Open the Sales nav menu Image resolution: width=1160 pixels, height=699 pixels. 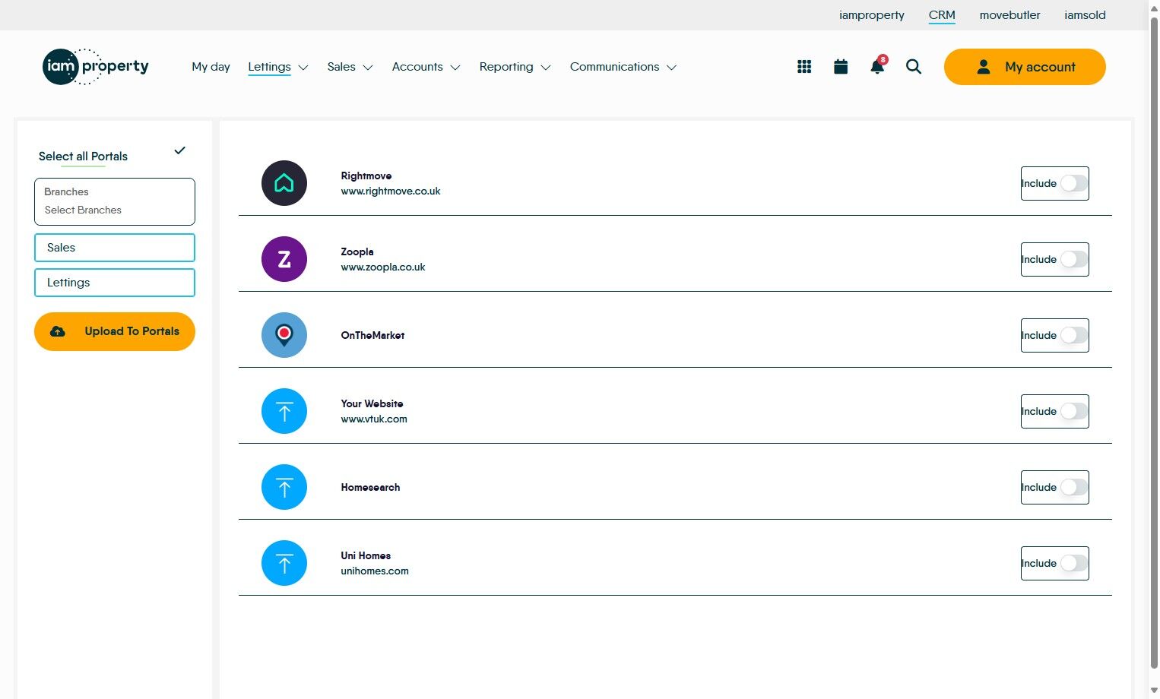point(341,67)
